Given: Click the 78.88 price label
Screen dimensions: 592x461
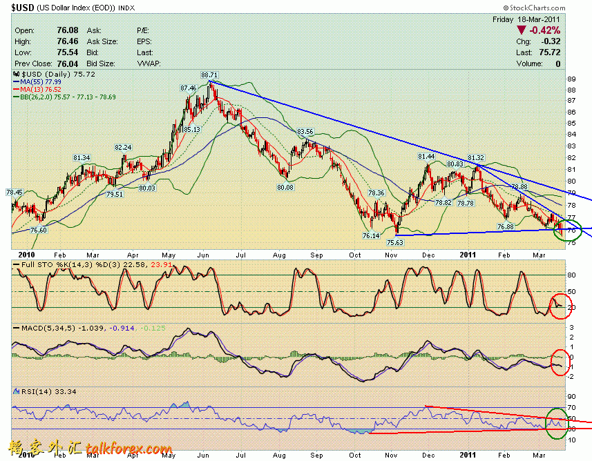Looking at the screenshot, I should [x=519, y=187].
